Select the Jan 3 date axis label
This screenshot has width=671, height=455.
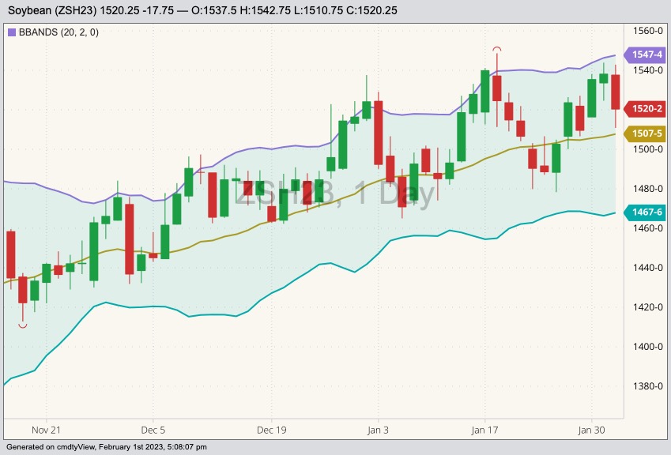[378, 431]
